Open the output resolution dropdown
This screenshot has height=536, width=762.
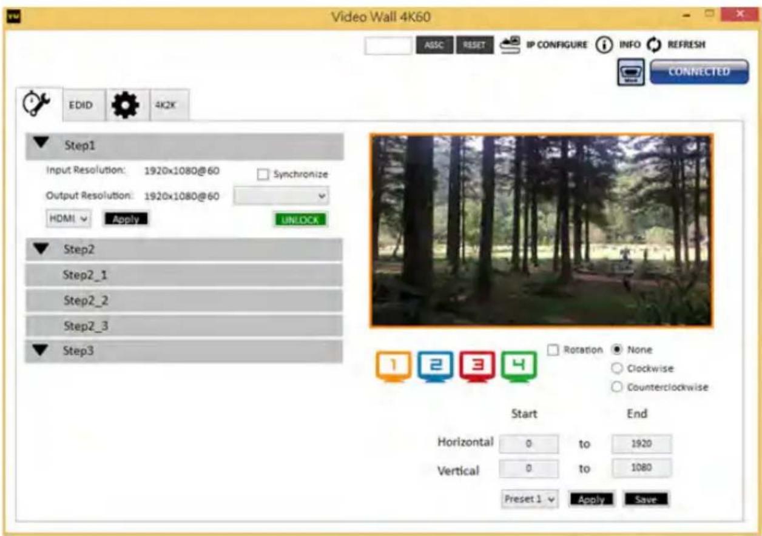point(282,196)
